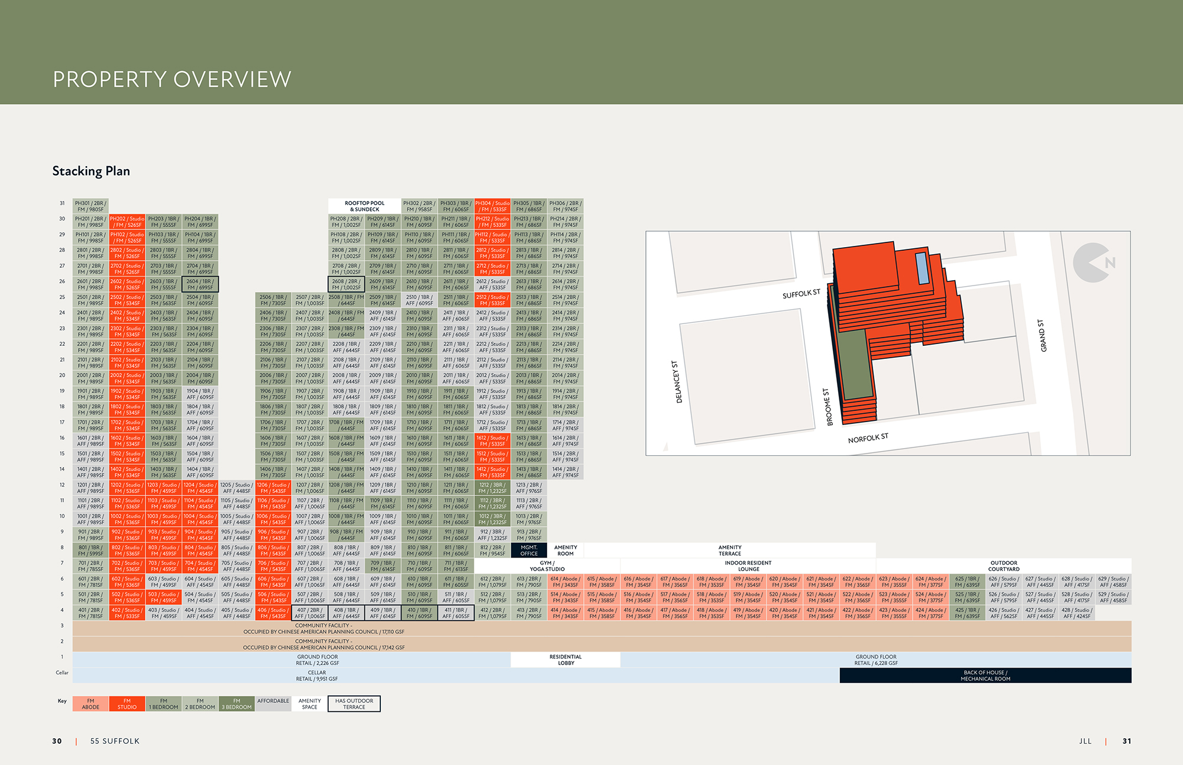This screenshot has width=1183, height=765.
Task: Click the Affordable key swatch
Action: [x=273, y=704]
